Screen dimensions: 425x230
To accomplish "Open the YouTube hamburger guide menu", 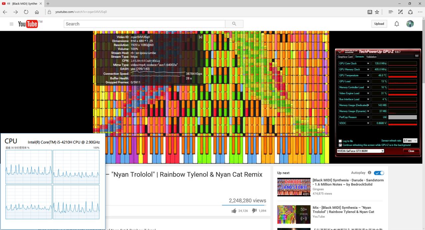I will pyautogui.click(x=12, y=24).
